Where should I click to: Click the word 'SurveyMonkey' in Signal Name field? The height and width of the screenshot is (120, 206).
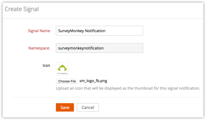pyautogui.click(x=71, y=31)
